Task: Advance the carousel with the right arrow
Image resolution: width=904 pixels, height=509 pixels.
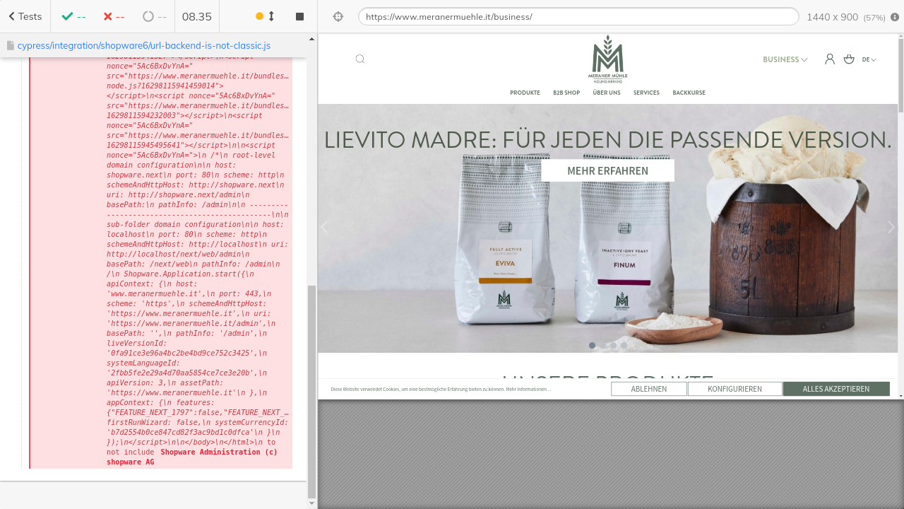Action: pos(891,227)
